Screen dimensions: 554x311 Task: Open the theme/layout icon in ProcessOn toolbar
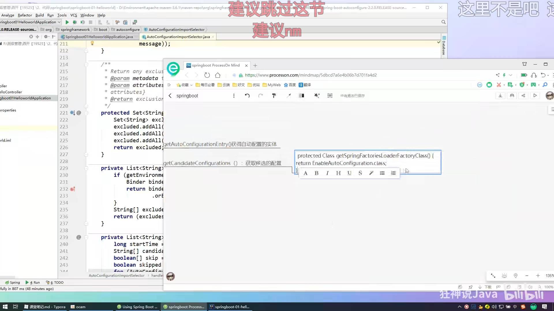point(302,96)
